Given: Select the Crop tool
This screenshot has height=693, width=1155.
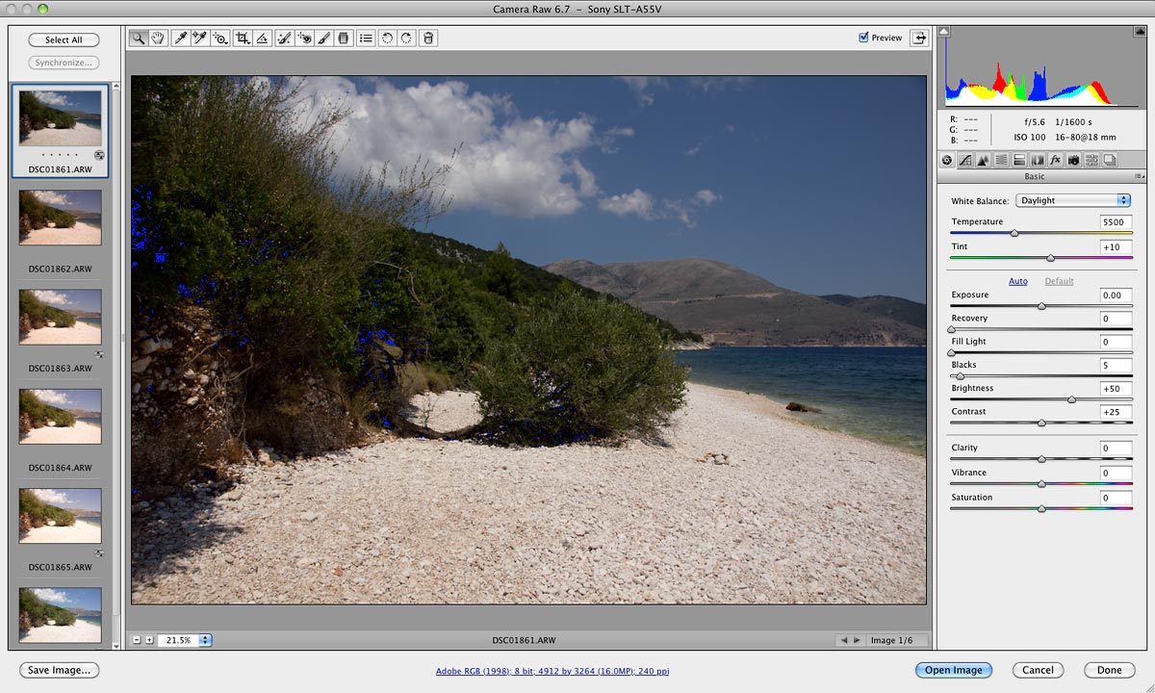Looking at the screenshot, I should [243, 38].
